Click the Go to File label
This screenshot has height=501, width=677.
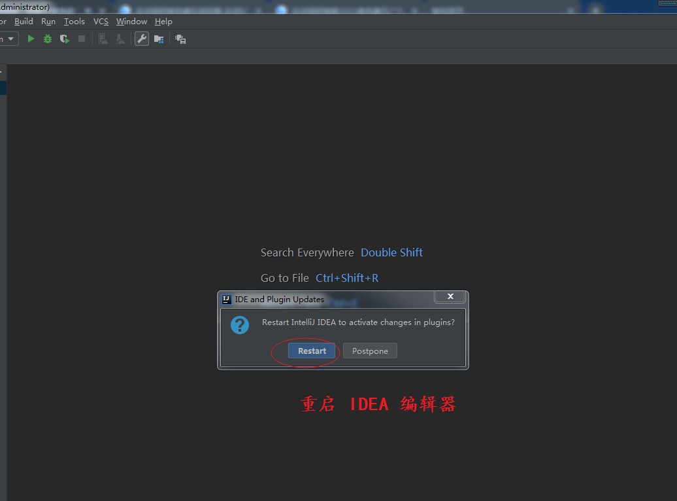[x=285, y=278]
